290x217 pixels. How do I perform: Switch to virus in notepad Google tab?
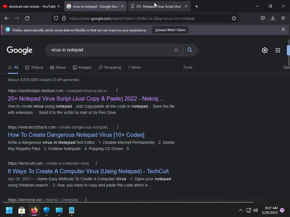(x=96, y=6)
